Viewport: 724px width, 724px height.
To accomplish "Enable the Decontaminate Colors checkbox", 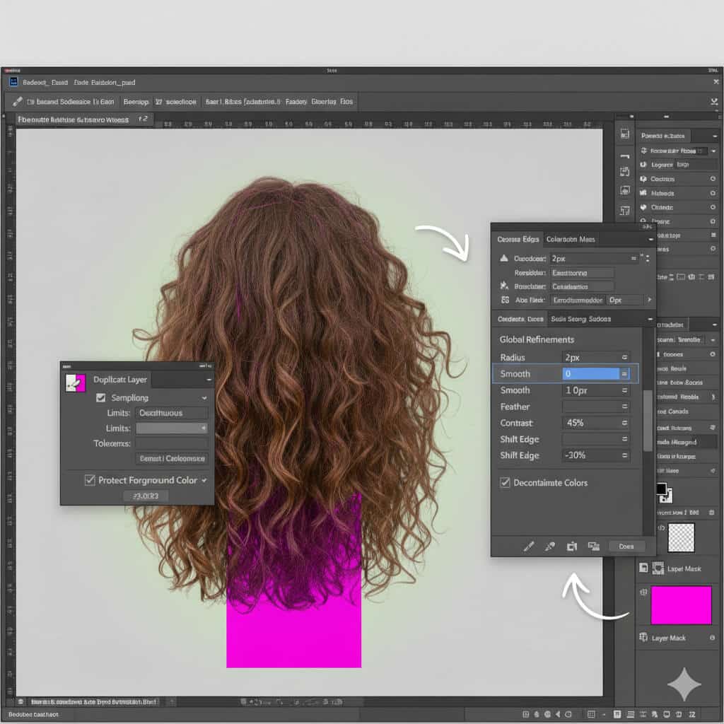I will pos(503,483).
